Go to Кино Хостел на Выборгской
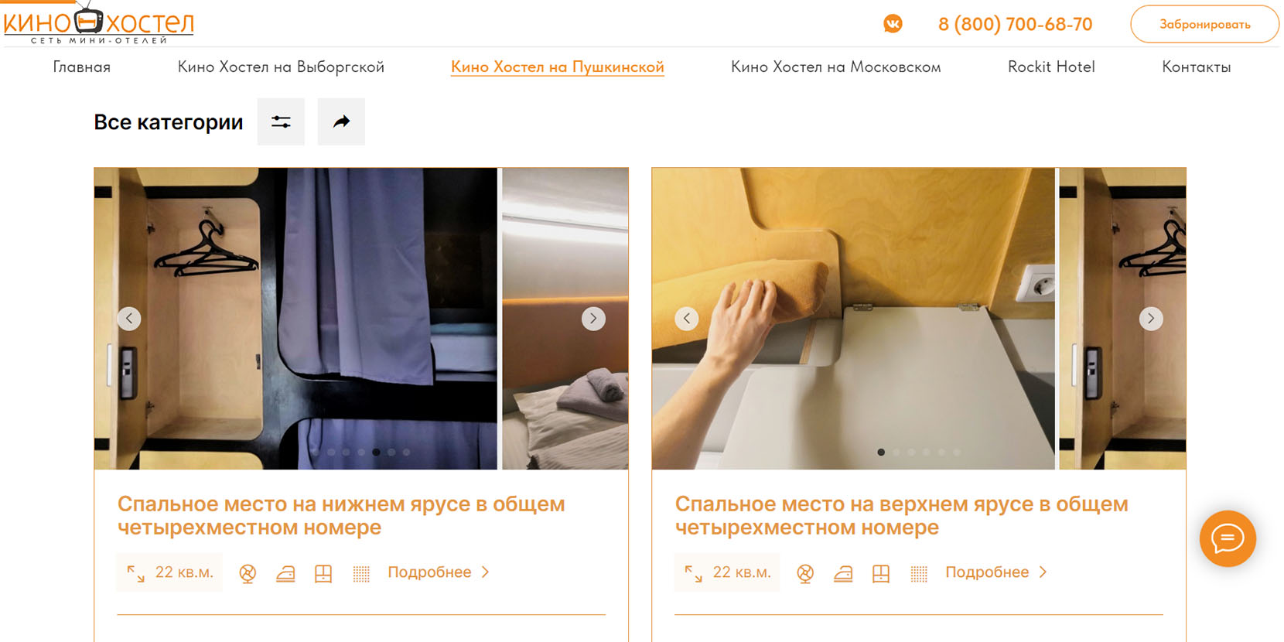1284x642 pixels. [x=281, y=67]
